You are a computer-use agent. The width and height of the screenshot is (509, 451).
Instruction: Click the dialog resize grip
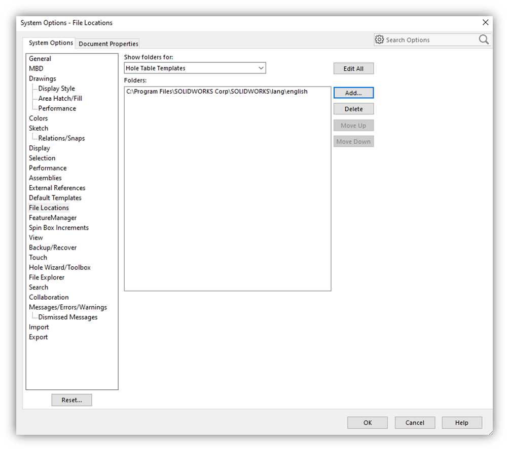(489, 433)
